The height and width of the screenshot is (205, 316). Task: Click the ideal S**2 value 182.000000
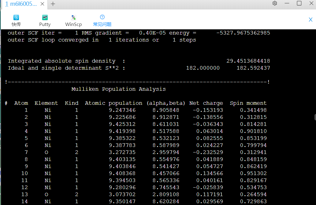(x=203, y=68)
